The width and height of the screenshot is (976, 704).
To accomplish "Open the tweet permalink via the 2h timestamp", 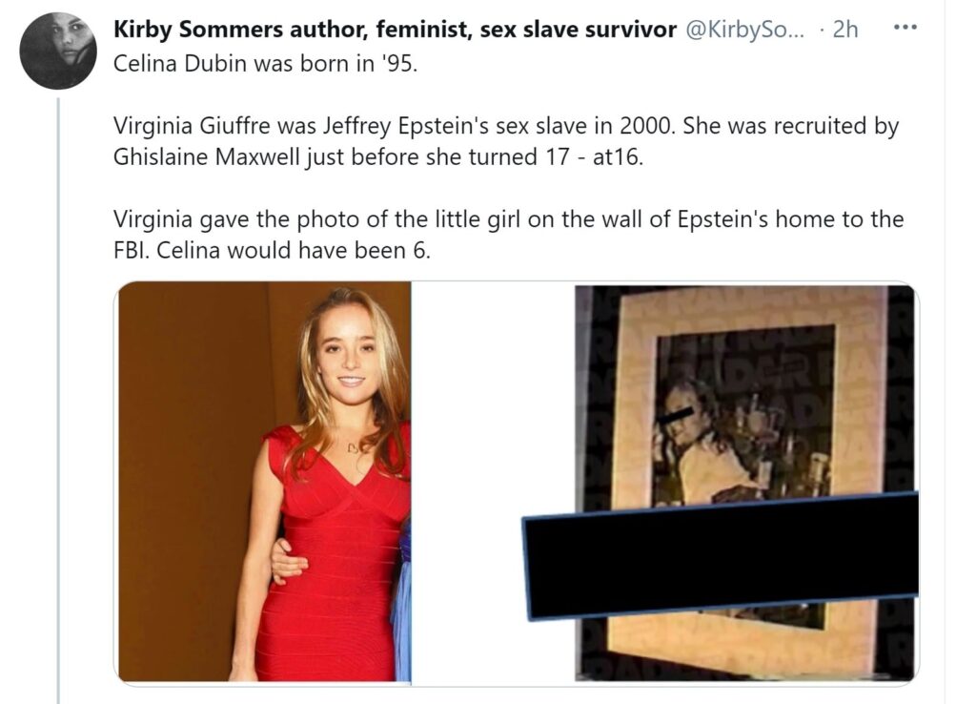I will pyautogui.click(x=844, y=30).
